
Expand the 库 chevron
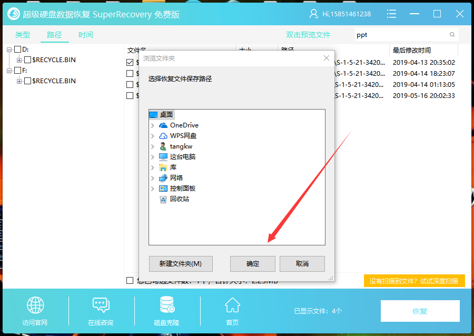[153, 167]
